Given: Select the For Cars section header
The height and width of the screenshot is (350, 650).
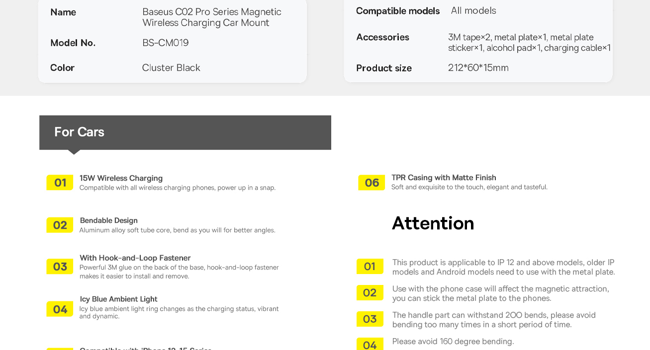Looking at the screenshot, I should (185, 133).
